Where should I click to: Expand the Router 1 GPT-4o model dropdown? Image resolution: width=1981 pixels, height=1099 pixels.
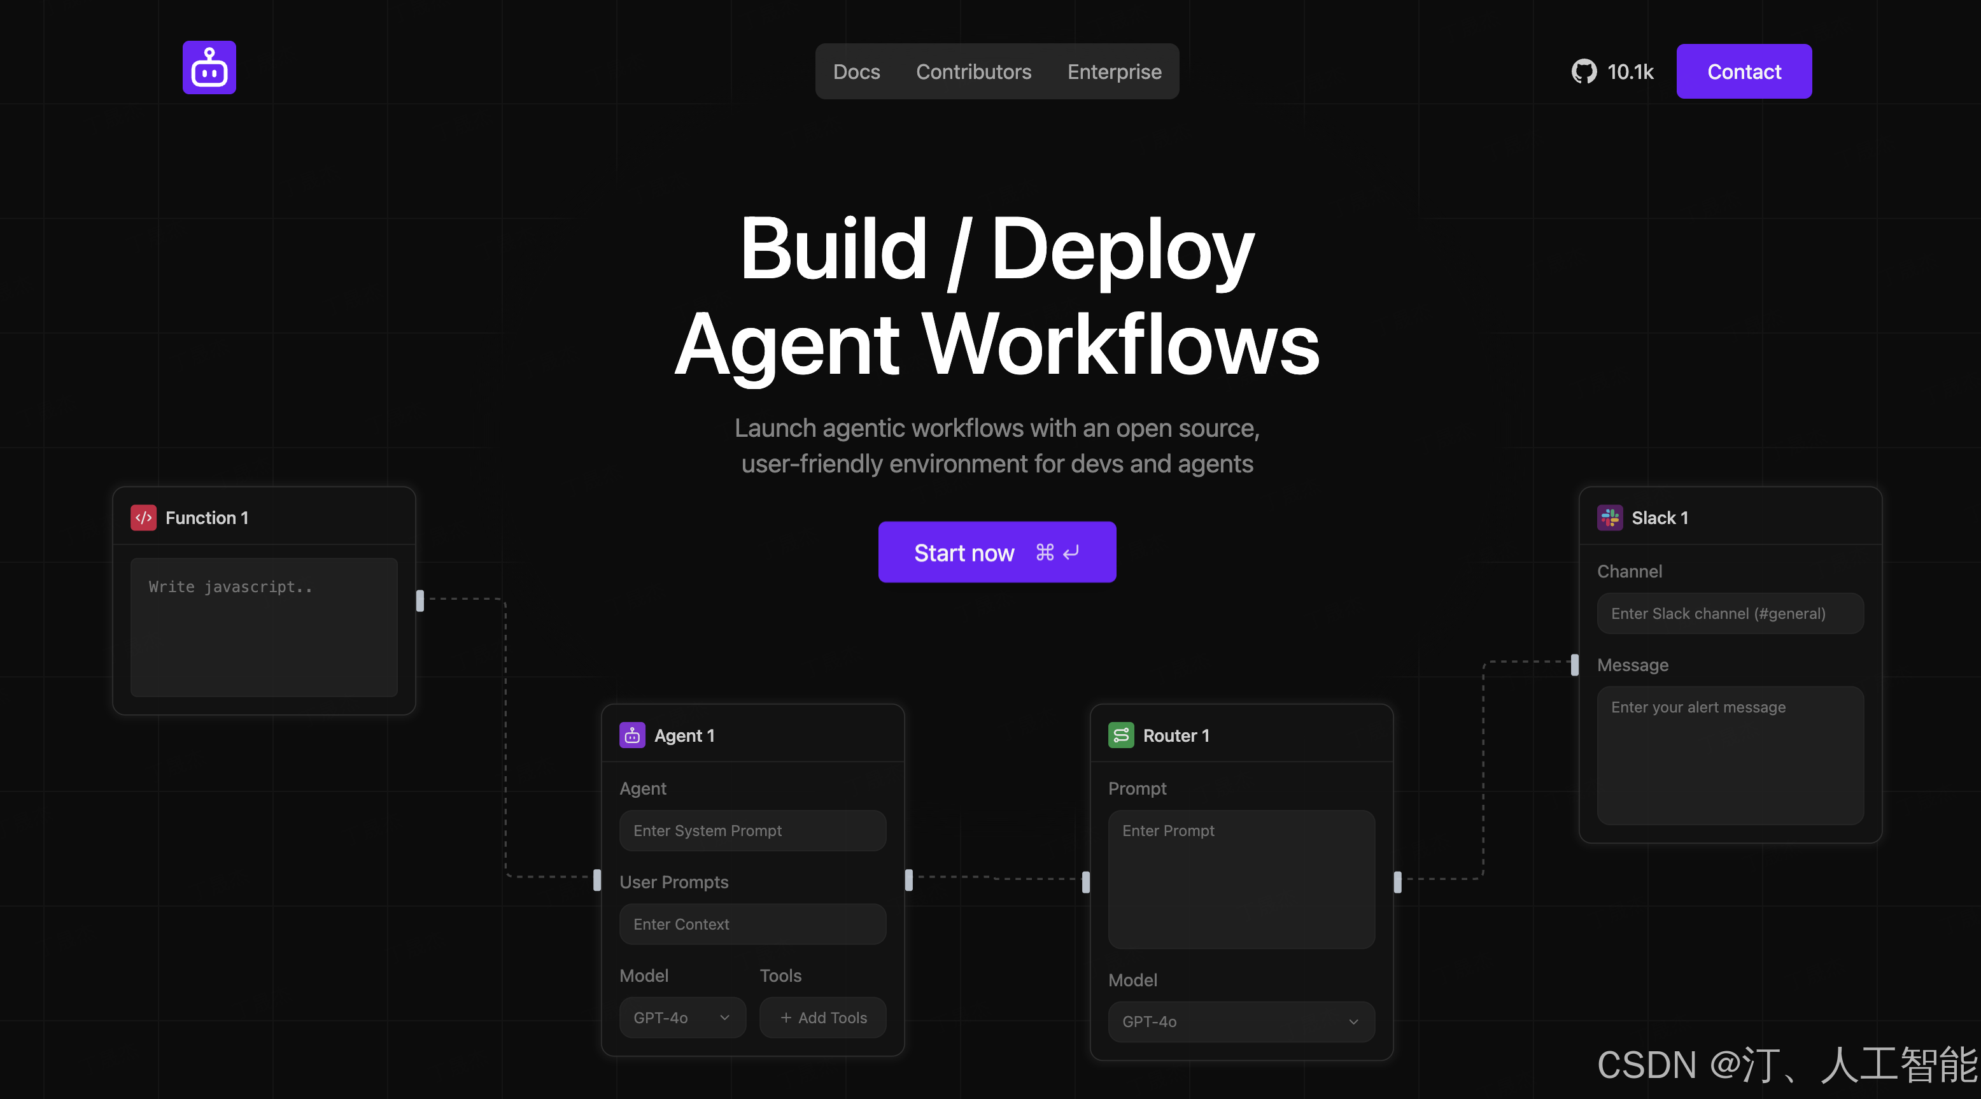[x=1241, y=1021]
